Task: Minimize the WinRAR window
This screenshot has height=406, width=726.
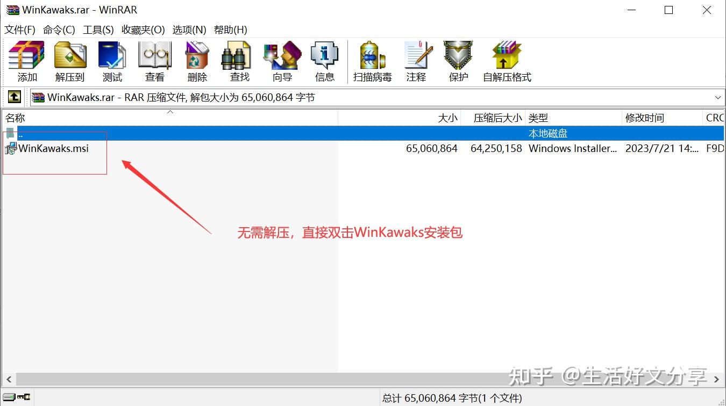Action: point(631,10)
